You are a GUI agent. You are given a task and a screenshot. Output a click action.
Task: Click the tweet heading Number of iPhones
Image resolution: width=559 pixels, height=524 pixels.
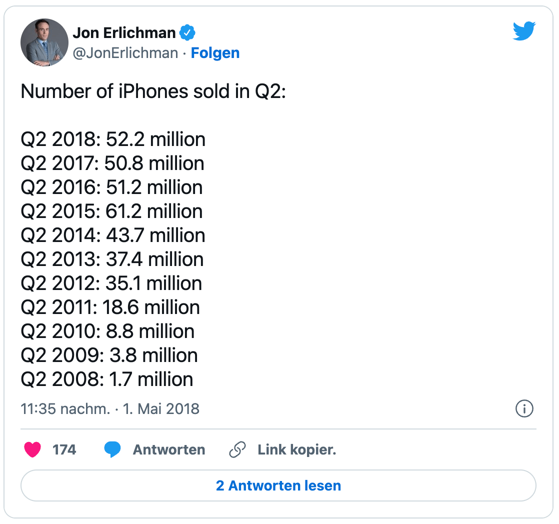point(153,91)
